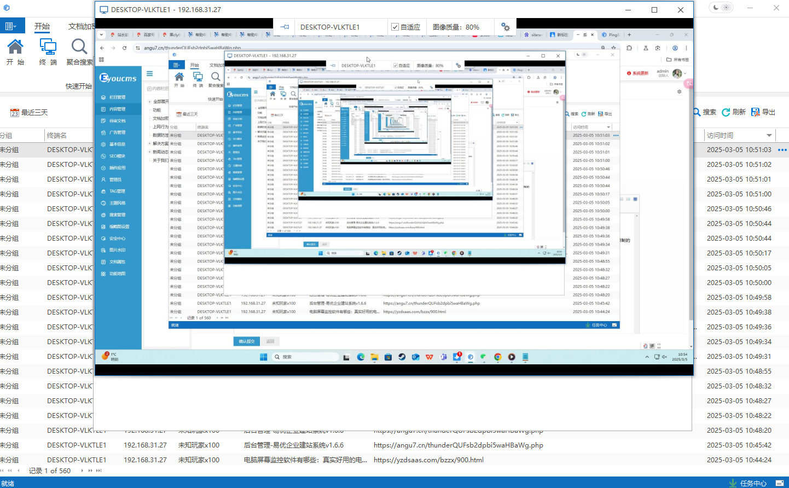
Task: Click the https://yzdsaas.com/bzzx/900.html cell in the main app's bottom row
Action: 428,460
